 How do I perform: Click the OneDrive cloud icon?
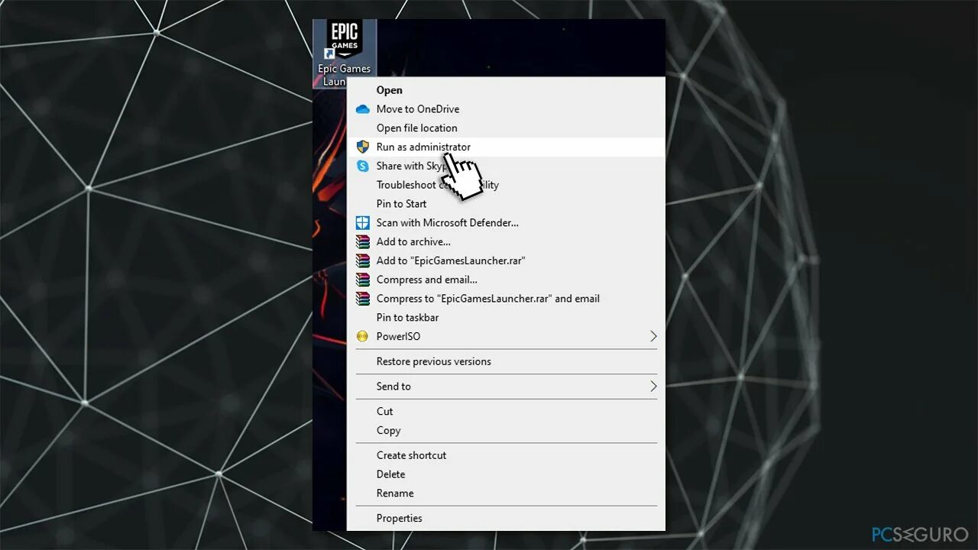pyautogui.click(x=363, y=109)
